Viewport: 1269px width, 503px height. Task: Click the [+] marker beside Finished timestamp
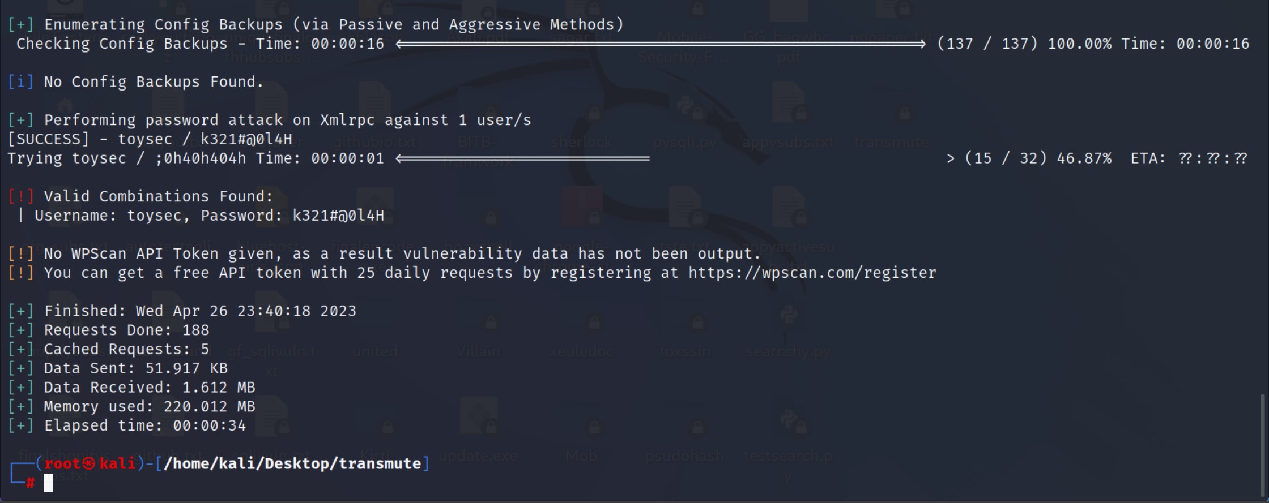21,311
